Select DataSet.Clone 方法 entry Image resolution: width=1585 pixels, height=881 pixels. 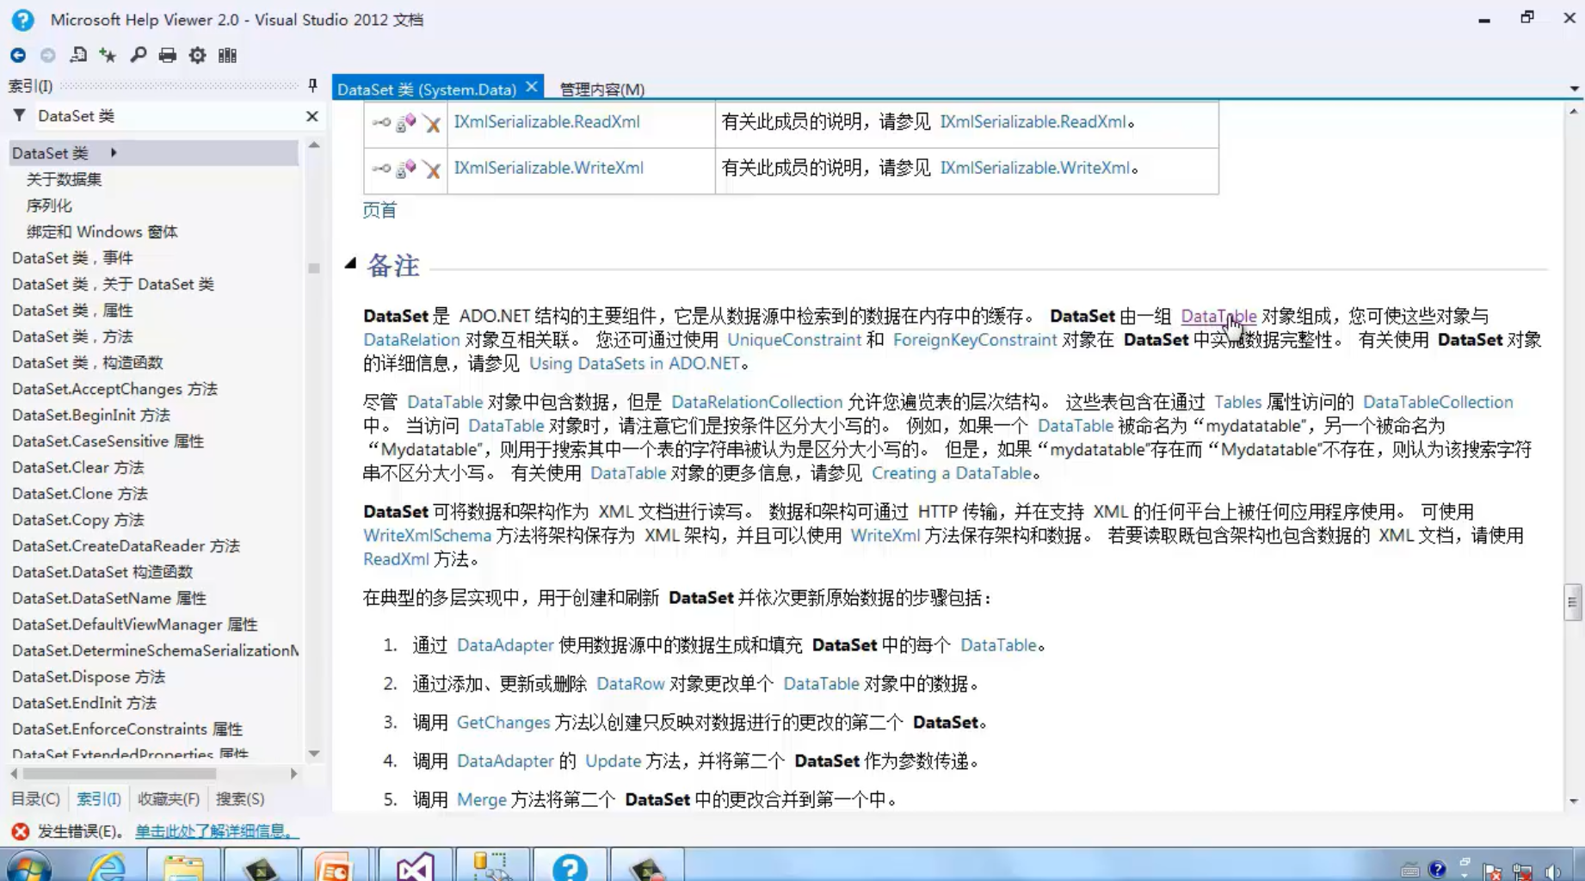pos(80,494)
